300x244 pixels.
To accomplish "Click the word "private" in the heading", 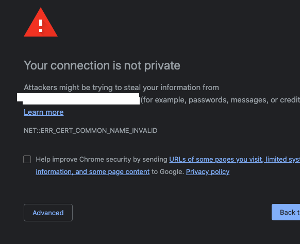I will tap(162, 66).
